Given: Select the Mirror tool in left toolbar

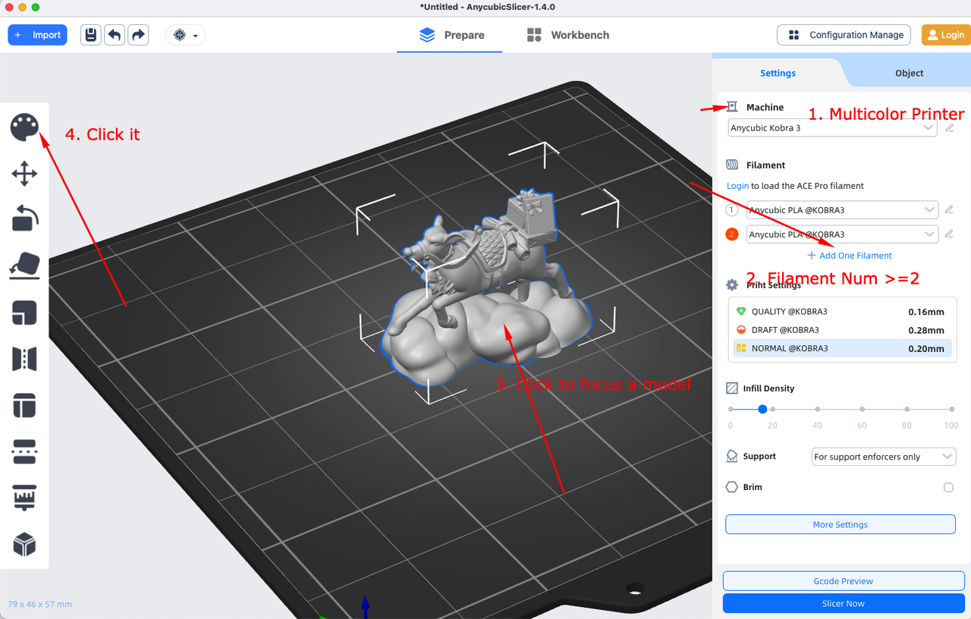Looking at the screenshot, I should [x=24, y=359].
